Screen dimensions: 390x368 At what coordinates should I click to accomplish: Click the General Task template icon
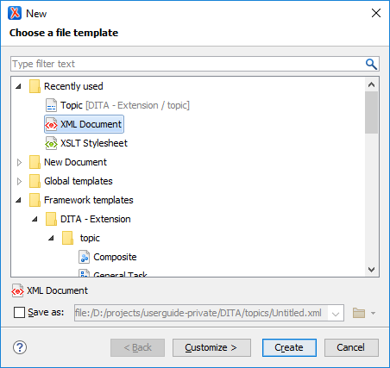pos(84,273)
